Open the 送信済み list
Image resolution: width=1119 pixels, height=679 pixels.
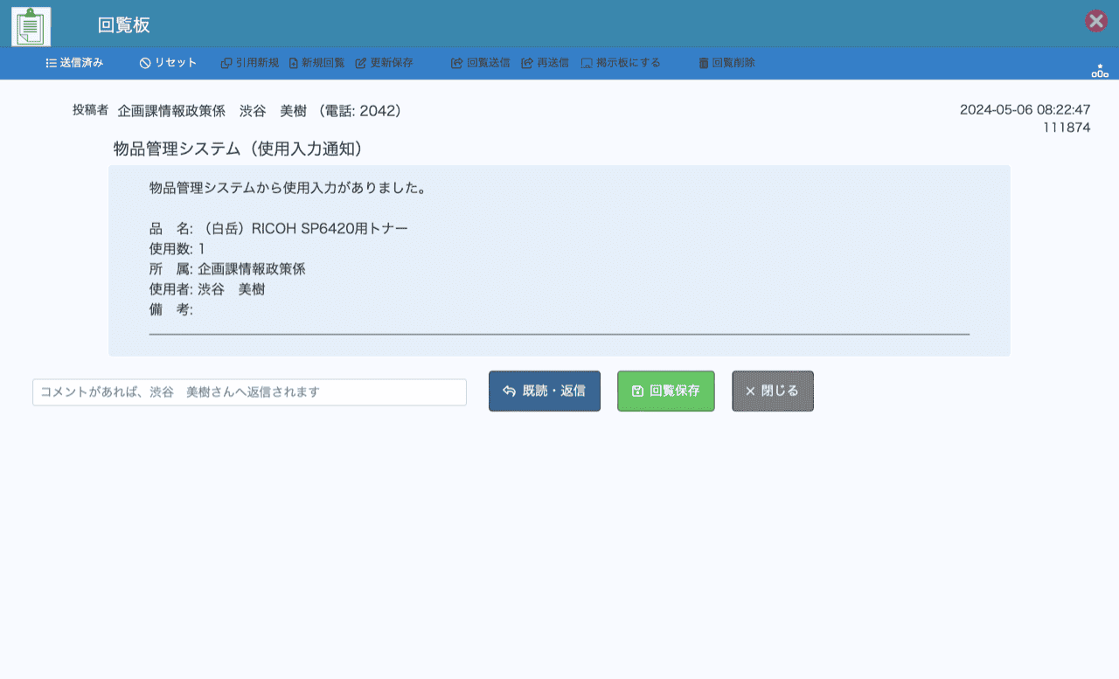coord(74,63)
